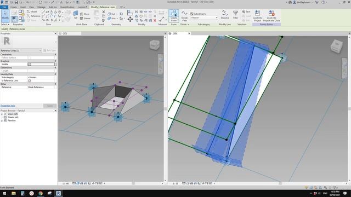The image size is (351, 197).
Task: Click the Model line draw mode
Action: point(32,11)
